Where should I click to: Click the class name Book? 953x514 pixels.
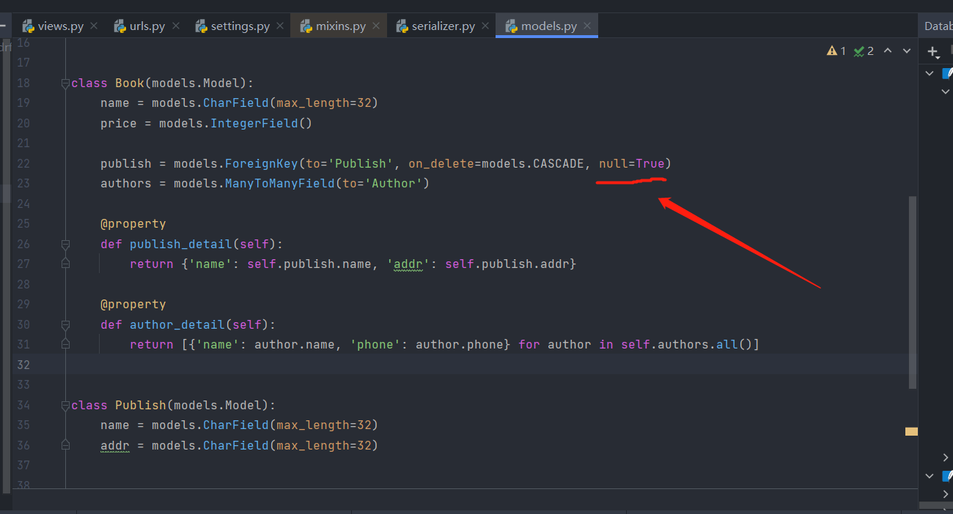130,83
